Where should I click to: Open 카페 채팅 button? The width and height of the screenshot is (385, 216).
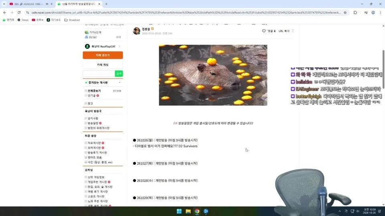click(x=103, y=65)
